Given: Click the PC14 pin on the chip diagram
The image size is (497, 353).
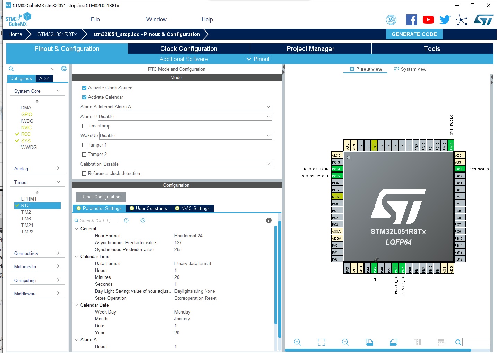Looking at the screenshot, I should (336, 169).
